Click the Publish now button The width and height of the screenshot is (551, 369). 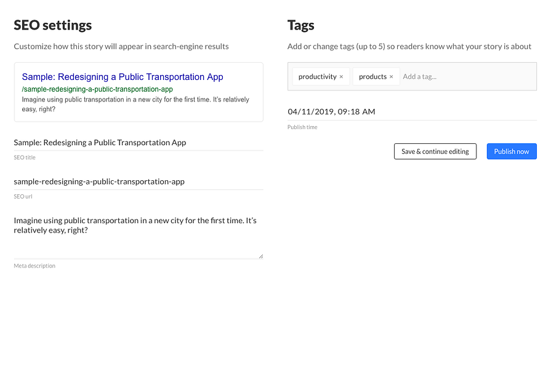512,151
